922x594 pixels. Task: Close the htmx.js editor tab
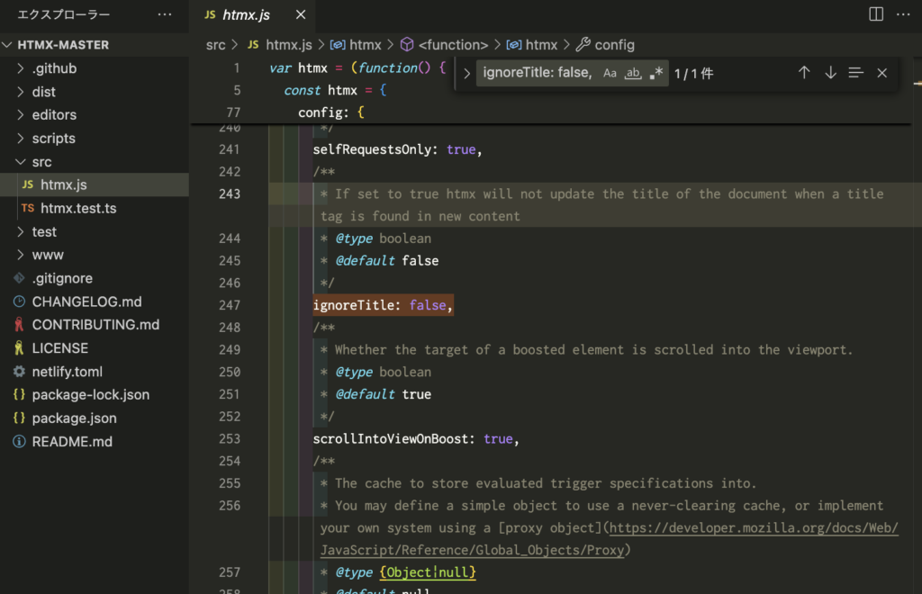point(301,14)
